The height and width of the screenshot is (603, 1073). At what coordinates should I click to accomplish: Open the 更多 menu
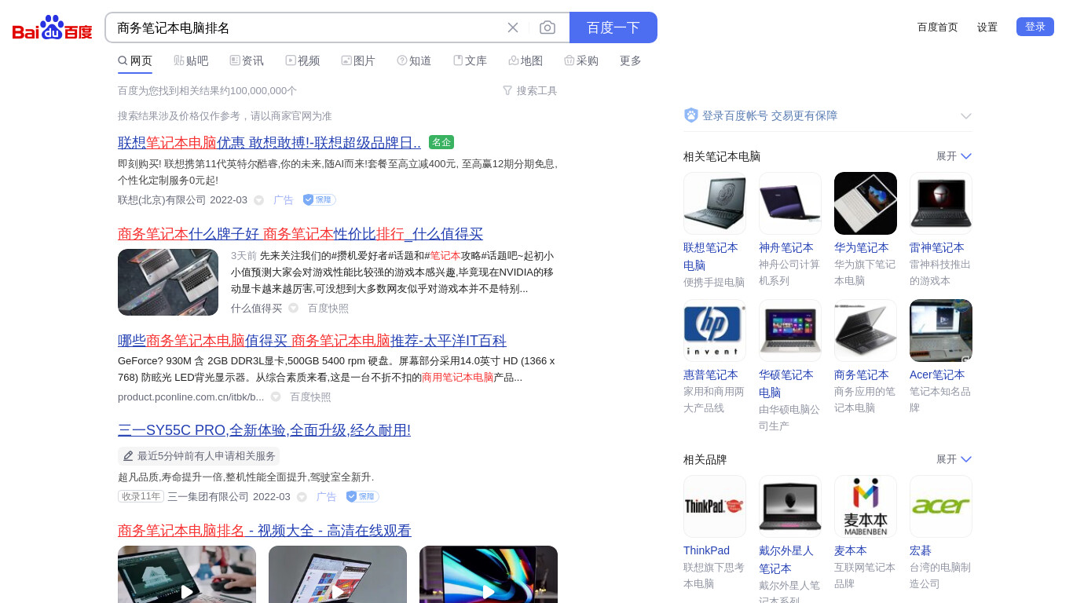point(631,60)
